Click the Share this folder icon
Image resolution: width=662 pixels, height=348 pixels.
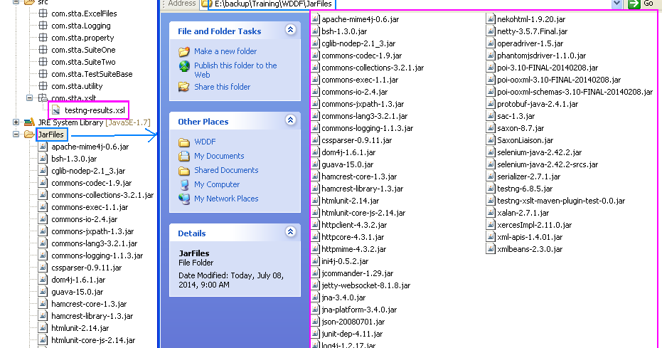coord(184,87)
